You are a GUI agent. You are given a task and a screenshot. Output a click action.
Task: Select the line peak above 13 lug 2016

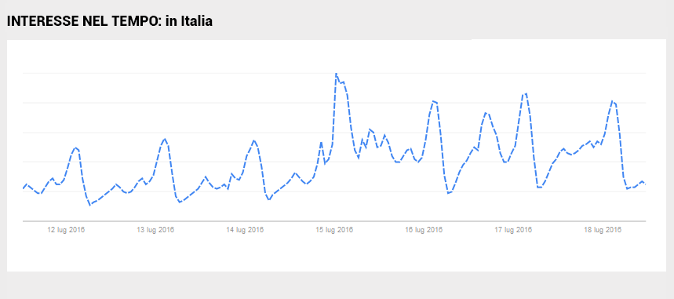165,139
